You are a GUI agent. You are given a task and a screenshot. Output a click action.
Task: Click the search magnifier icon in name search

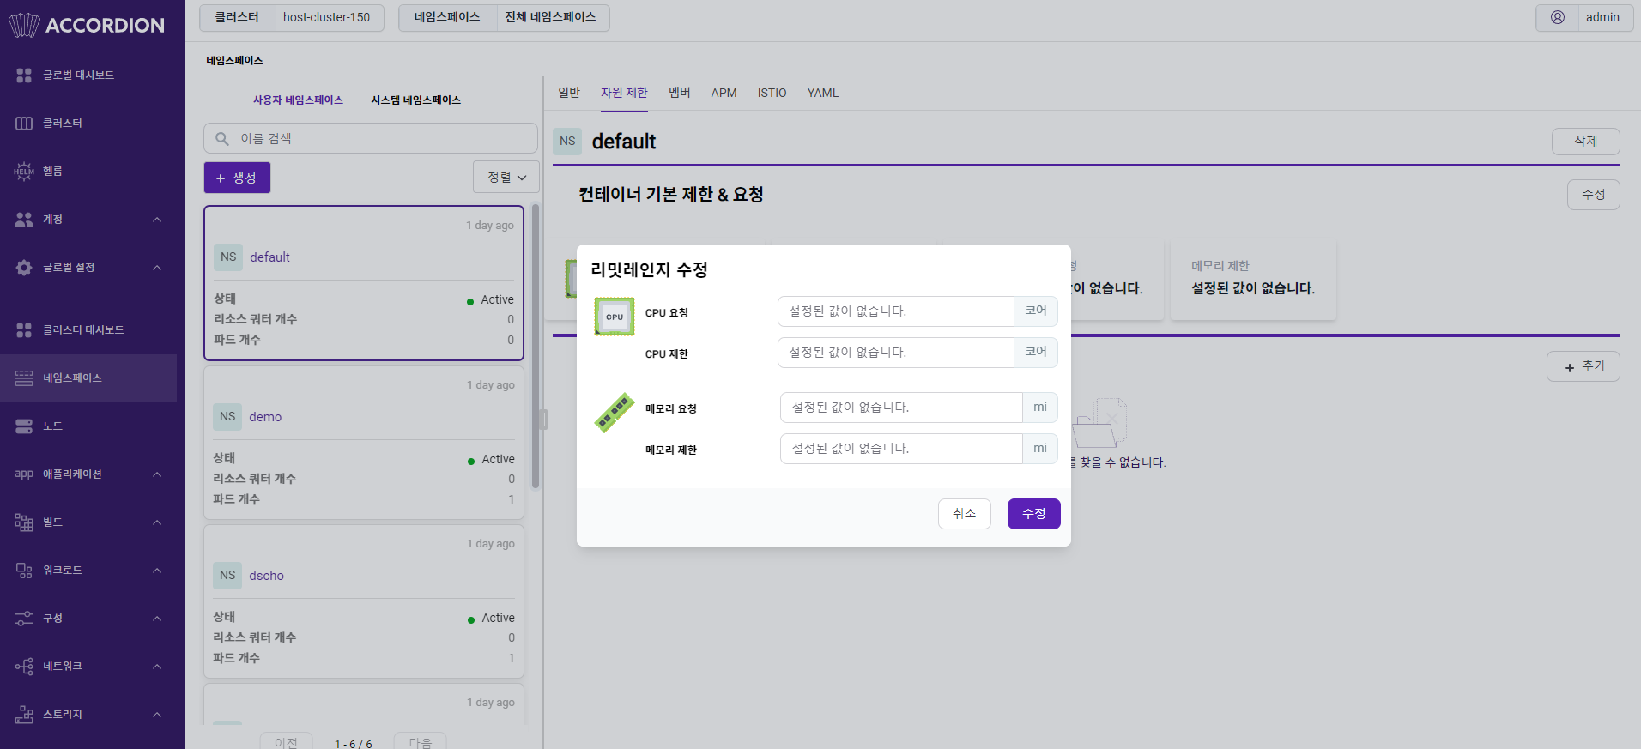[222, 138]
